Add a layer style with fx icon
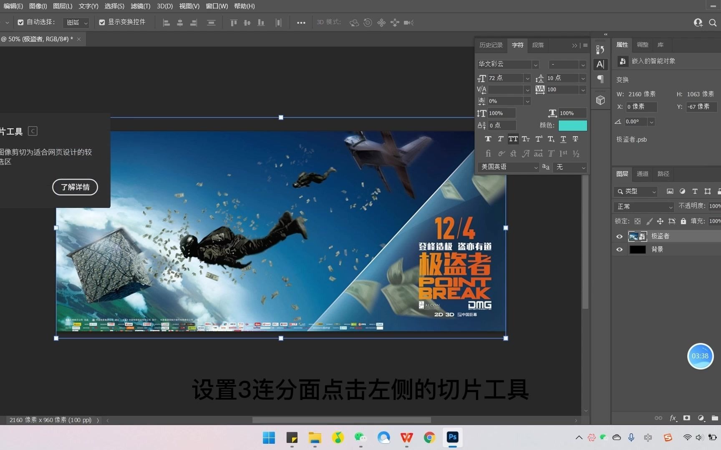This screenshot has height=450, width=721. pyautogui.click(x=673, y=418)
